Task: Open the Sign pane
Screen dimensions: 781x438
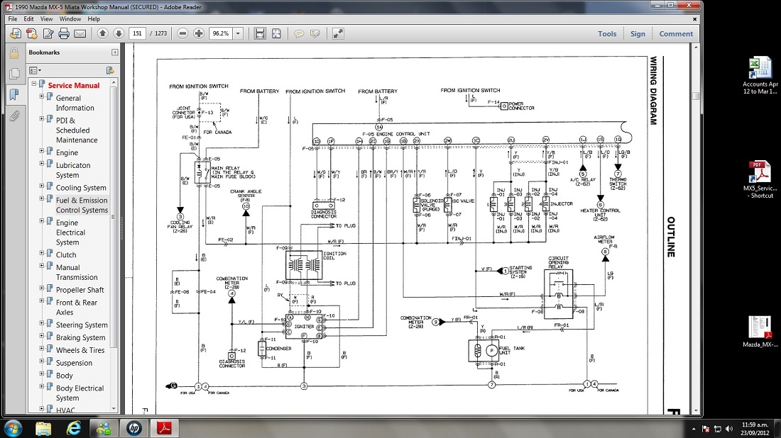Action: coord(638,34)
